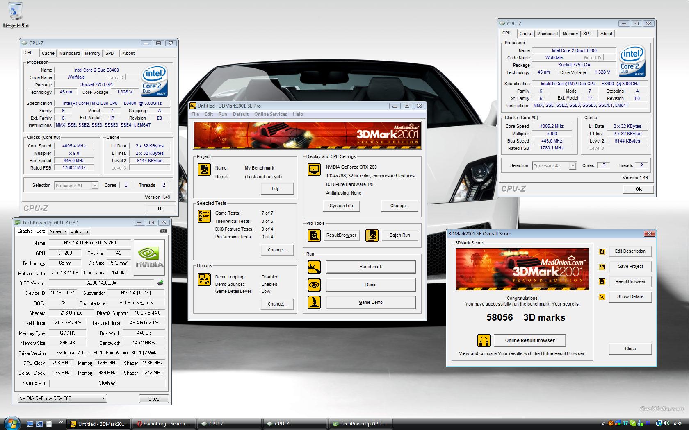The width and height of the screenshot is (689, 430).
Task: Click the Options demo settings icon
Action: [204, 279]
